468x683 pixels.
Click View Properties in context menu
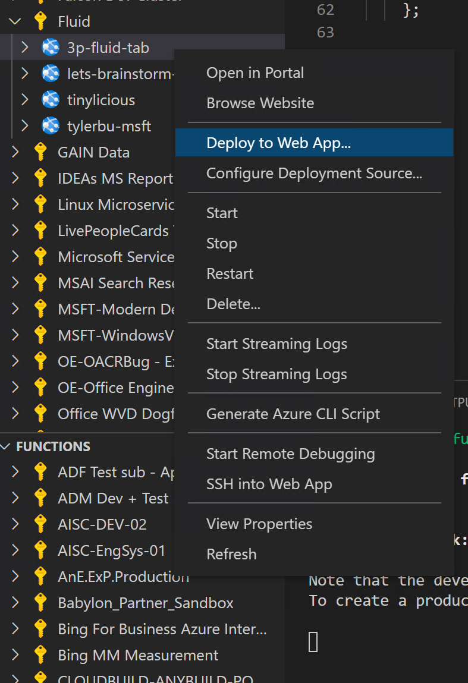click(x=259, y=524)
